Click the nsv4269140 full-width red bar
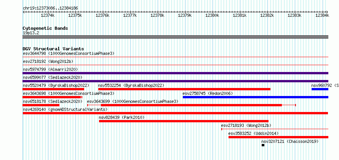Viewport: 339px width, 160px height. pyautogui.click(x=175, y=113)
